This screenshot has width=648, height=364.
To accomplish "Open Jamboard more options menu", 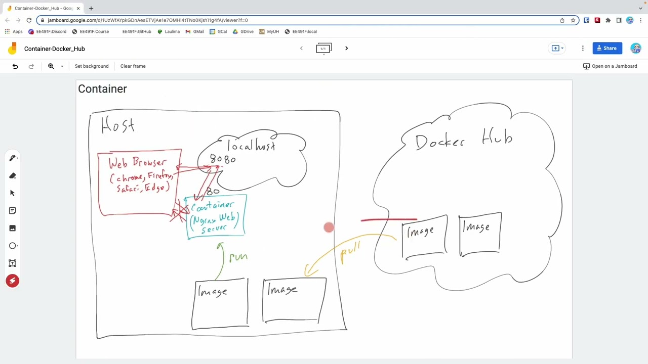I will click(x=583, y=49).
